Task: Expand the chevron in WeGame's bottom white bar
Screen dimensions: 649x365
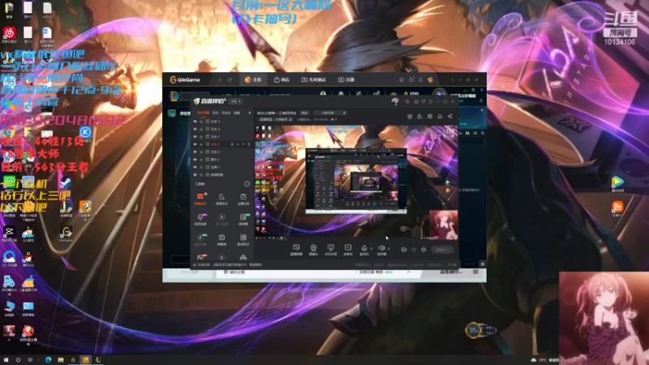Action: tap(409, 272)
